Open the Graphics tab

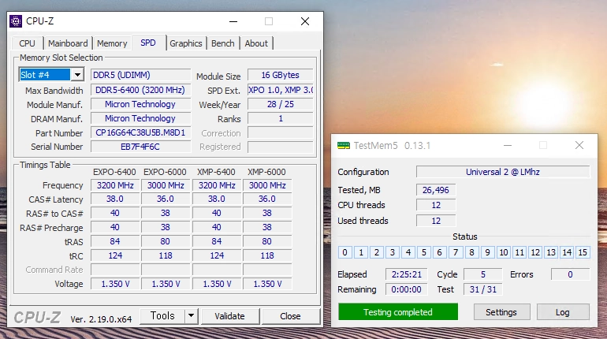(x=186, y=43)
